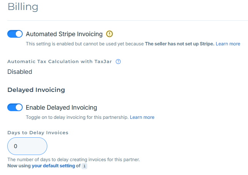Click bold "The seller has not set up Stripe" text
The width and height of the screenshot is (248, 175).
point(179,44)
